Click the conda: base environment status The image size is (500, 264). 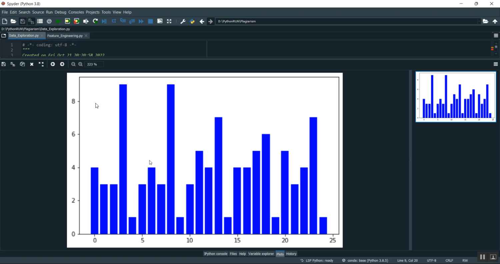365,260
